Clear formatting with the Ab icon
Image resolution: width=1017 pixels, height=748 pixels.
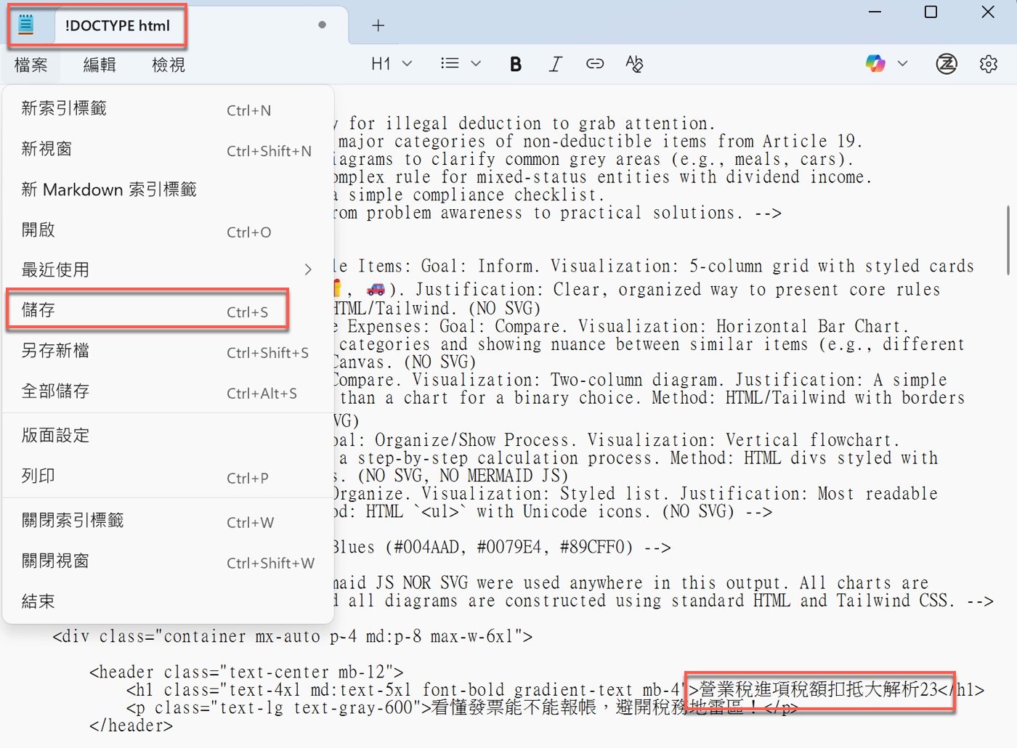634,64
